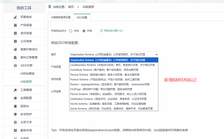Select the 关闭 radio button
This screenshot has width=224, height=139.
pyautogui.click(x=71, y=31)
